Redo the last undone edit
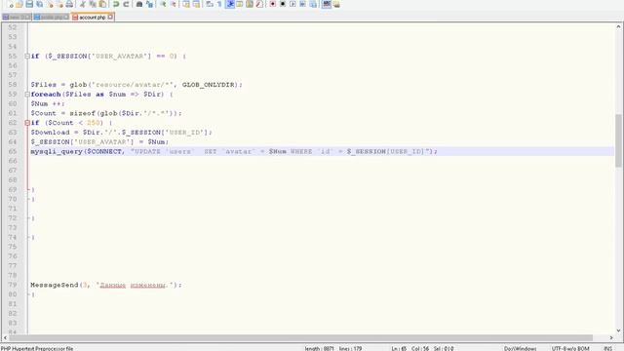 coord(126,4)
